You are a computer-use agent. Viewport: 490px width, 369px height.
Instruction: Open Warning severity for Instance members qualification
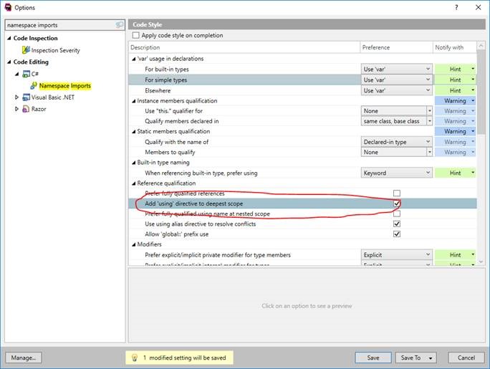455,100
